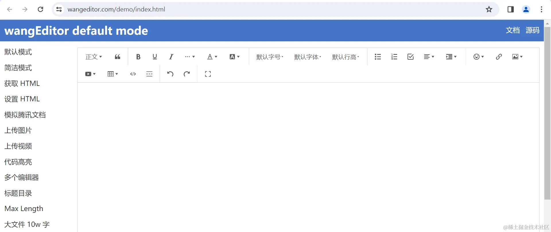
Task: Open the insert video menu
Action: (90, 74)
